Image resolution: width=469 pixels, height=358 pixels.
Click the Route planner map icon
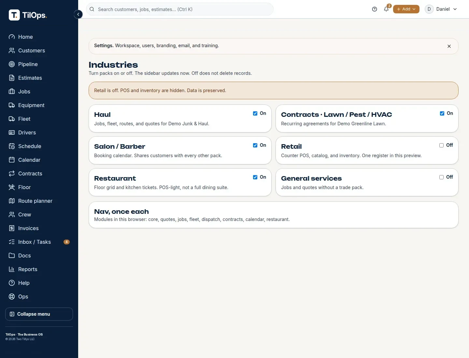[x=12, y=201]
